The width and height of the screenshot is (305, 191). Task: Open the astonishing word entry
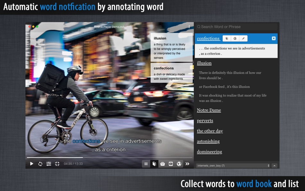(x=208, y=141)
